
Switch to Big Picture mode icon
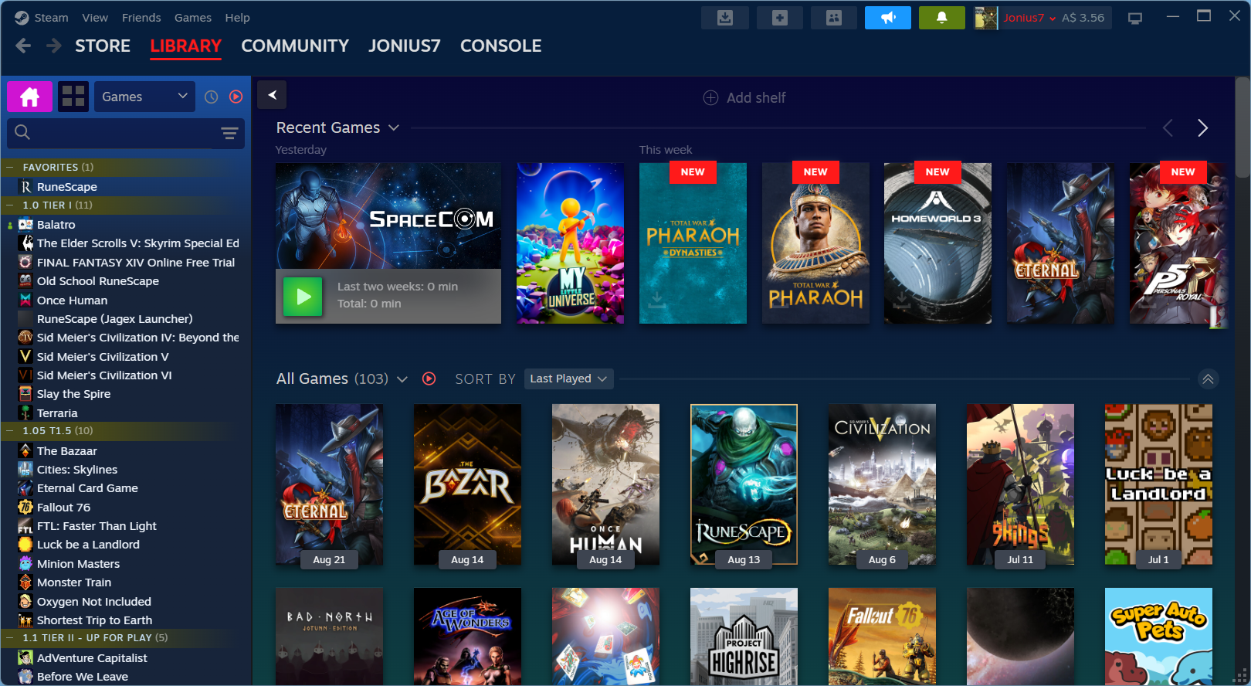click(x=1135, y=18)
